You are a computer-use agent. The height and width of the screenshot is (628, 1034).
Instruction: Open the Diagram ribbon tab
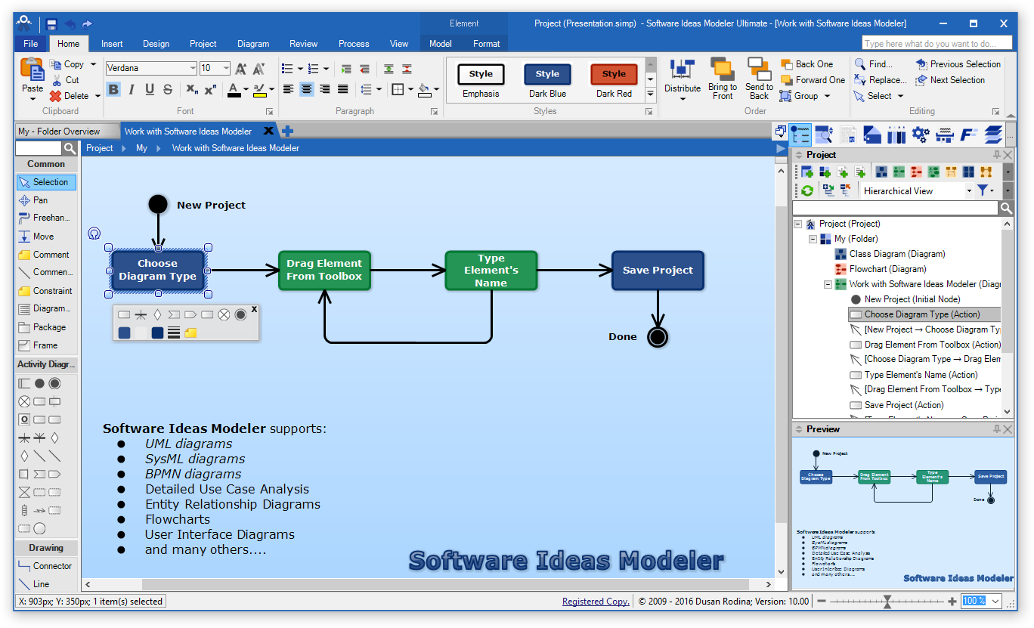point(253,44)
